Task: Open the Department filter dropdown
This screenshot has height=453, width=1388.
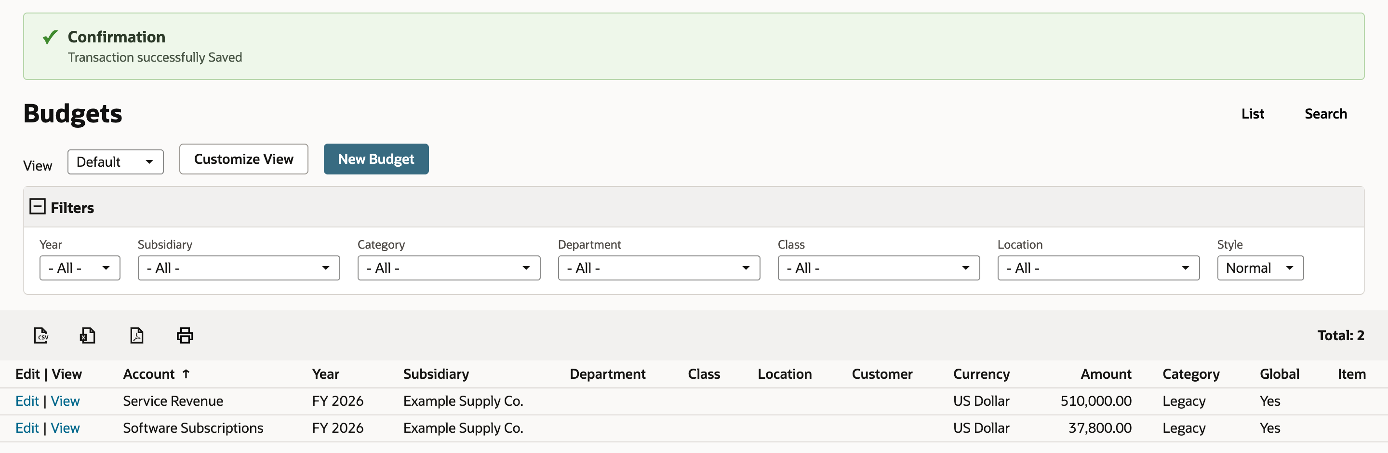Action: (x=659, y=268)
